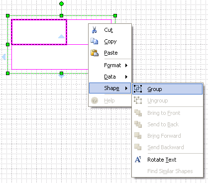Click the bottom-left green selection handle
208x183 pixels.
pyautogui.click(x=7, y=73)
